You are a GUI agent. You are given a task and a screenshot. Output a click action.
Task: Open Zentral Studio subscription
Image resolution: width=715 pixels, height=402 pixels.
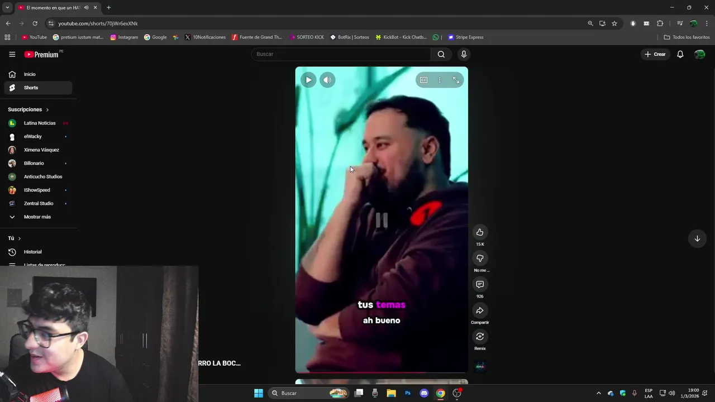point(38,203)
